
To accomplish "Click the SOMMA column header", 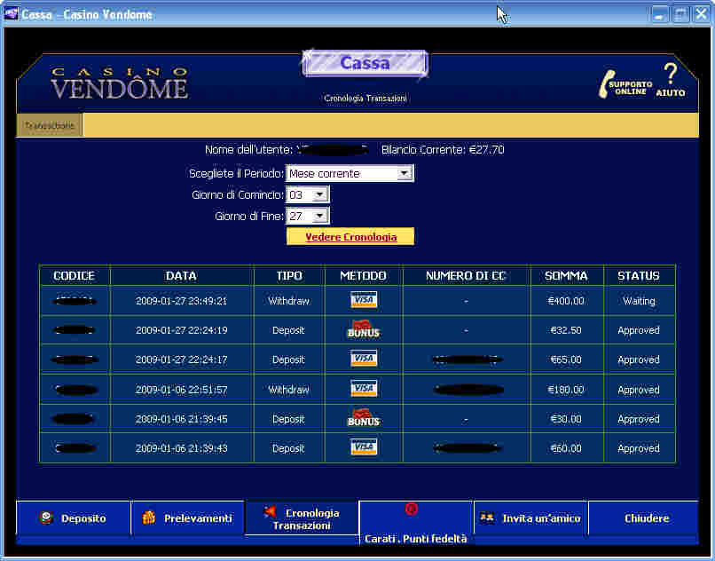I will point(566,276).
